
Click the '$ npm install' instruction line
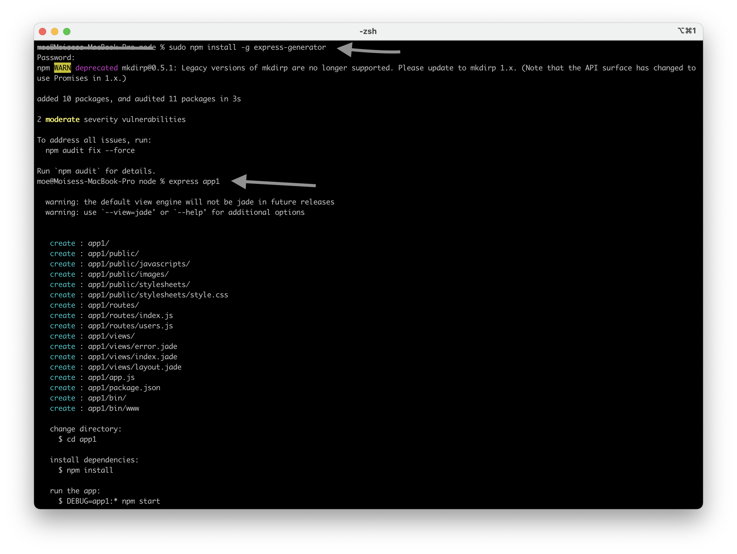(x=86, y=471)
